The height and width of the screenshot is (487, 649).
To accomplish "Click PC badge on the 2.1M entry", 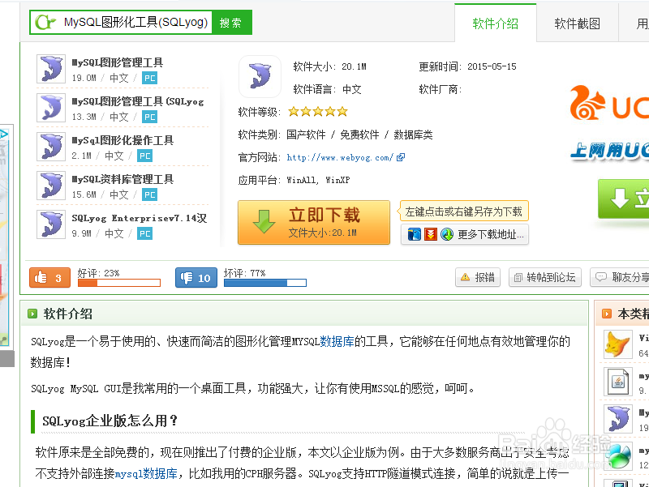I will (x=144, y=156).
